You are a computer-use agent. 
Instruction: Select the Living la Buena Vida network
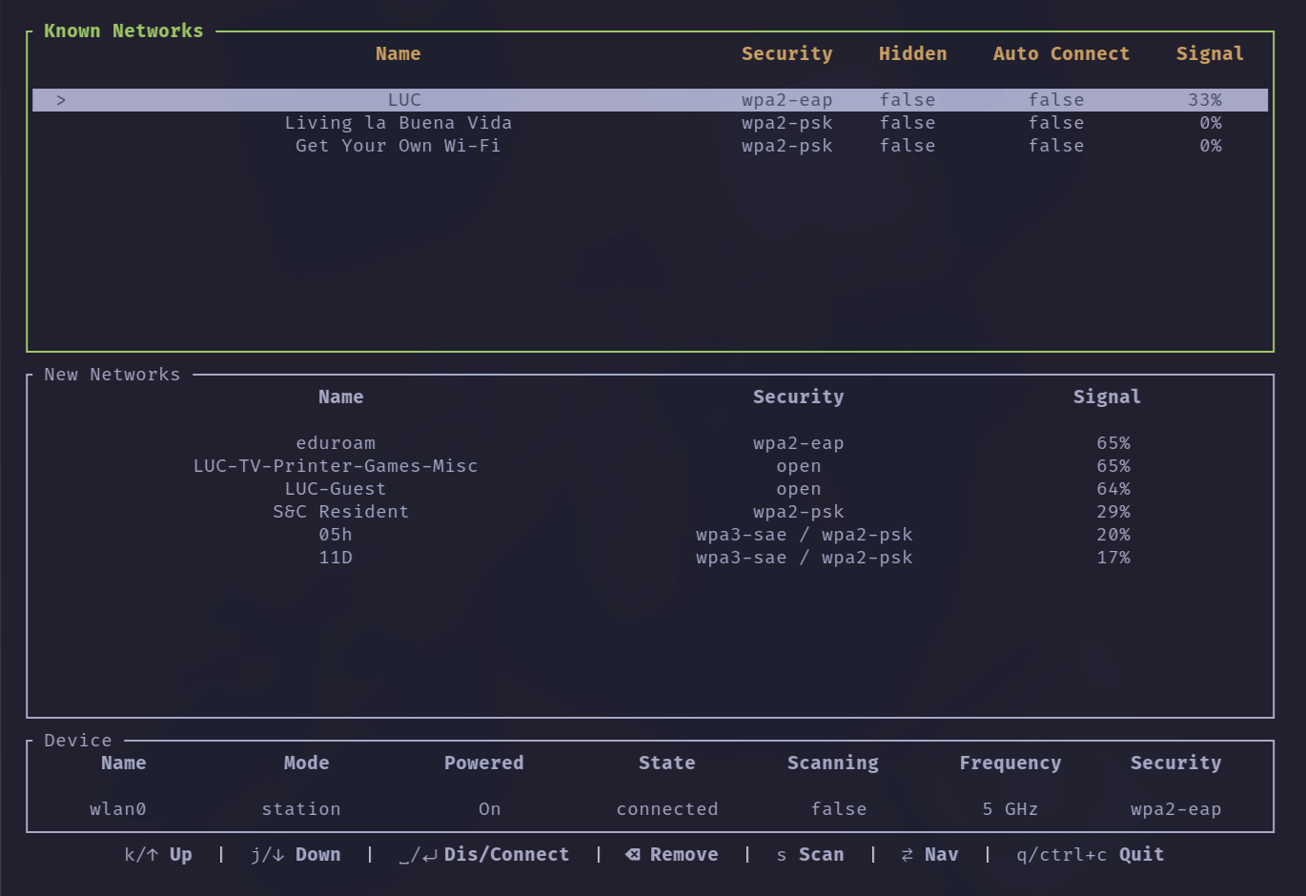click(x=398, y=123)
